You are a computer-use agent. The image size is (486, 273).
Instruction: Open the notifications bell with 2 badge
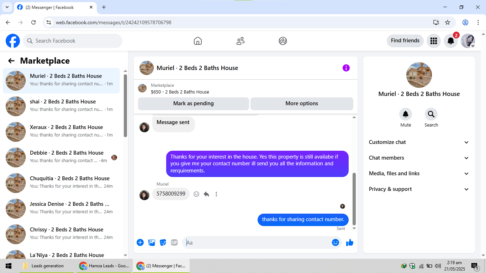coord(451,41)
